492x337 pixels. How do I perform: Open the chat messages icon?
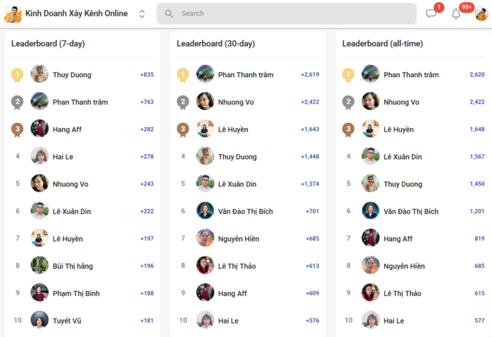click(430, 14)
